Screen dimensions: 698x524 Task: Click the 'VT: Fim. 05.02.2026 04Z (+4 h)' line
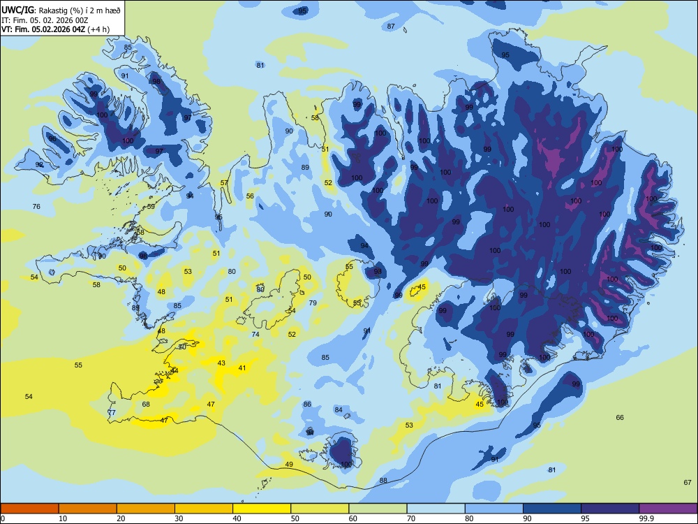55,29
